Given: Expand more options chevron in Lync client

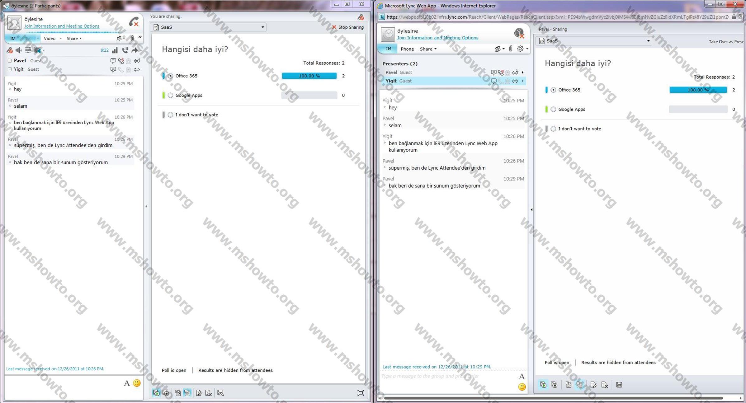Looking at the screenshot, I should point(140,37).
